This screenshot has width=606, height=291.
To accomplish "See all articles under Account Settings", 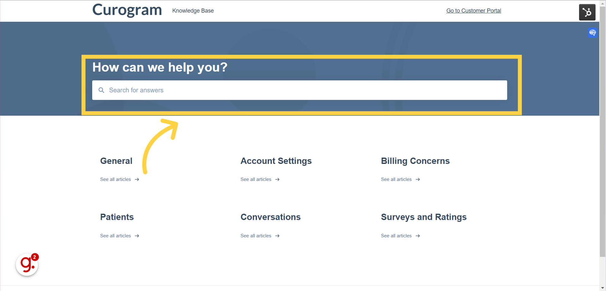I will click(x=256, y=179).
